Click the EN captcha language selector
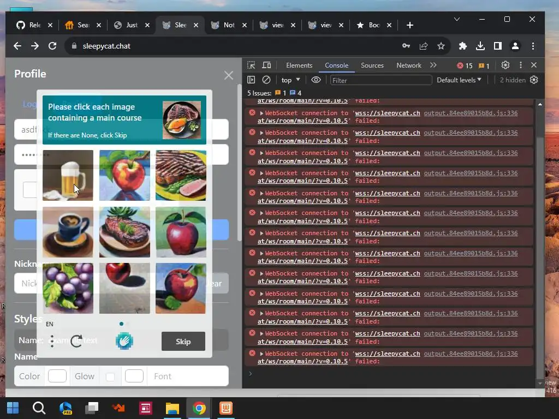 click(50, 324)
